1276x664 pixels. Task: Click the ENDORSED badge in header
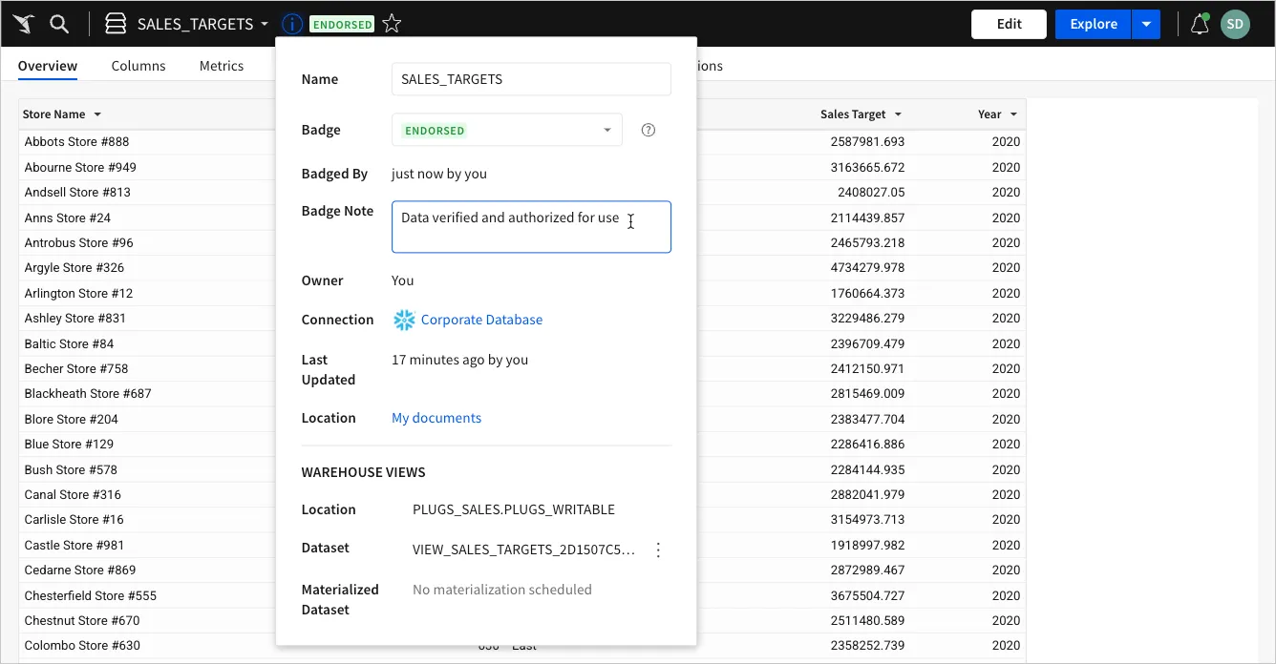pyautogui.click(x=342, y=24)
